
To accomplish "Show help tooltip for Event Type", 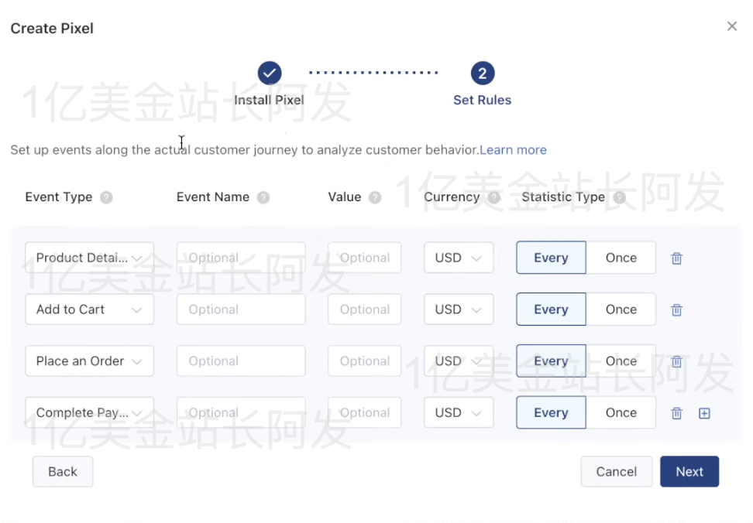I will 106,197.
